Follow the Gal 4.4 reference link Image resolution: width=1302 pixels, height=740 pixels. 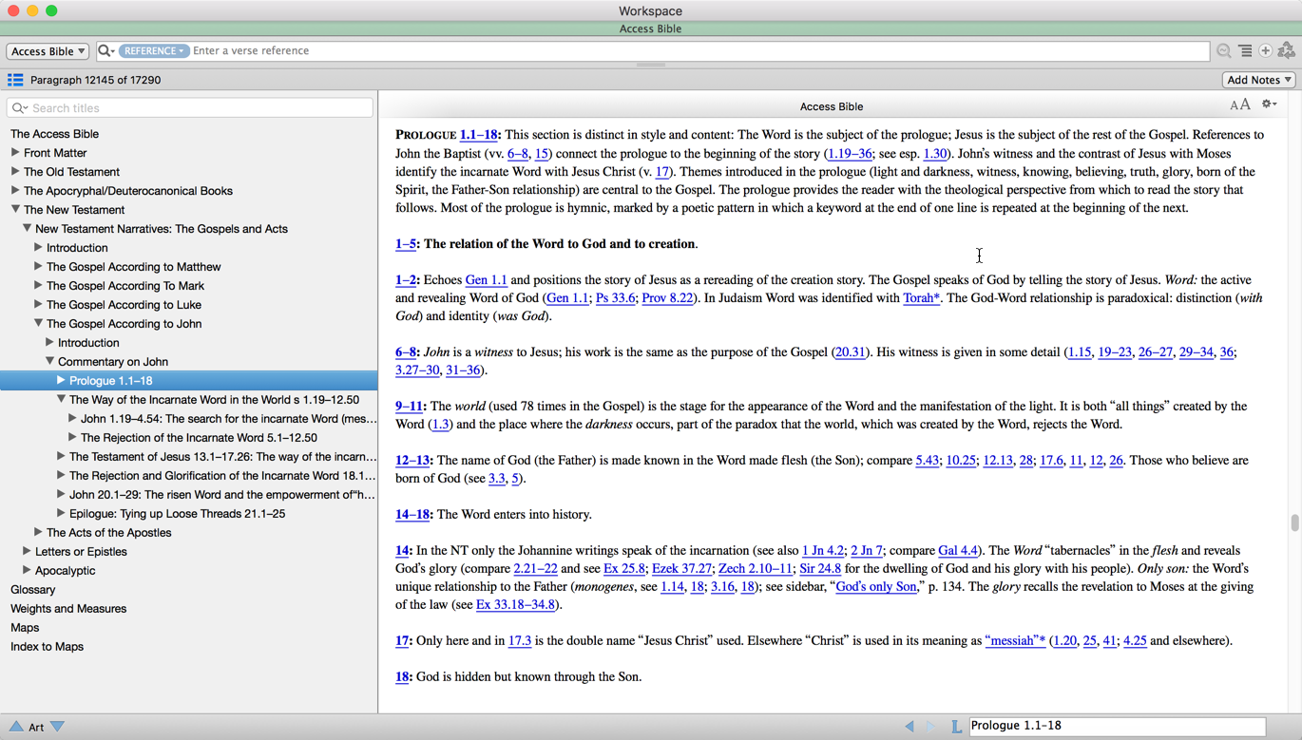[958, 551]
